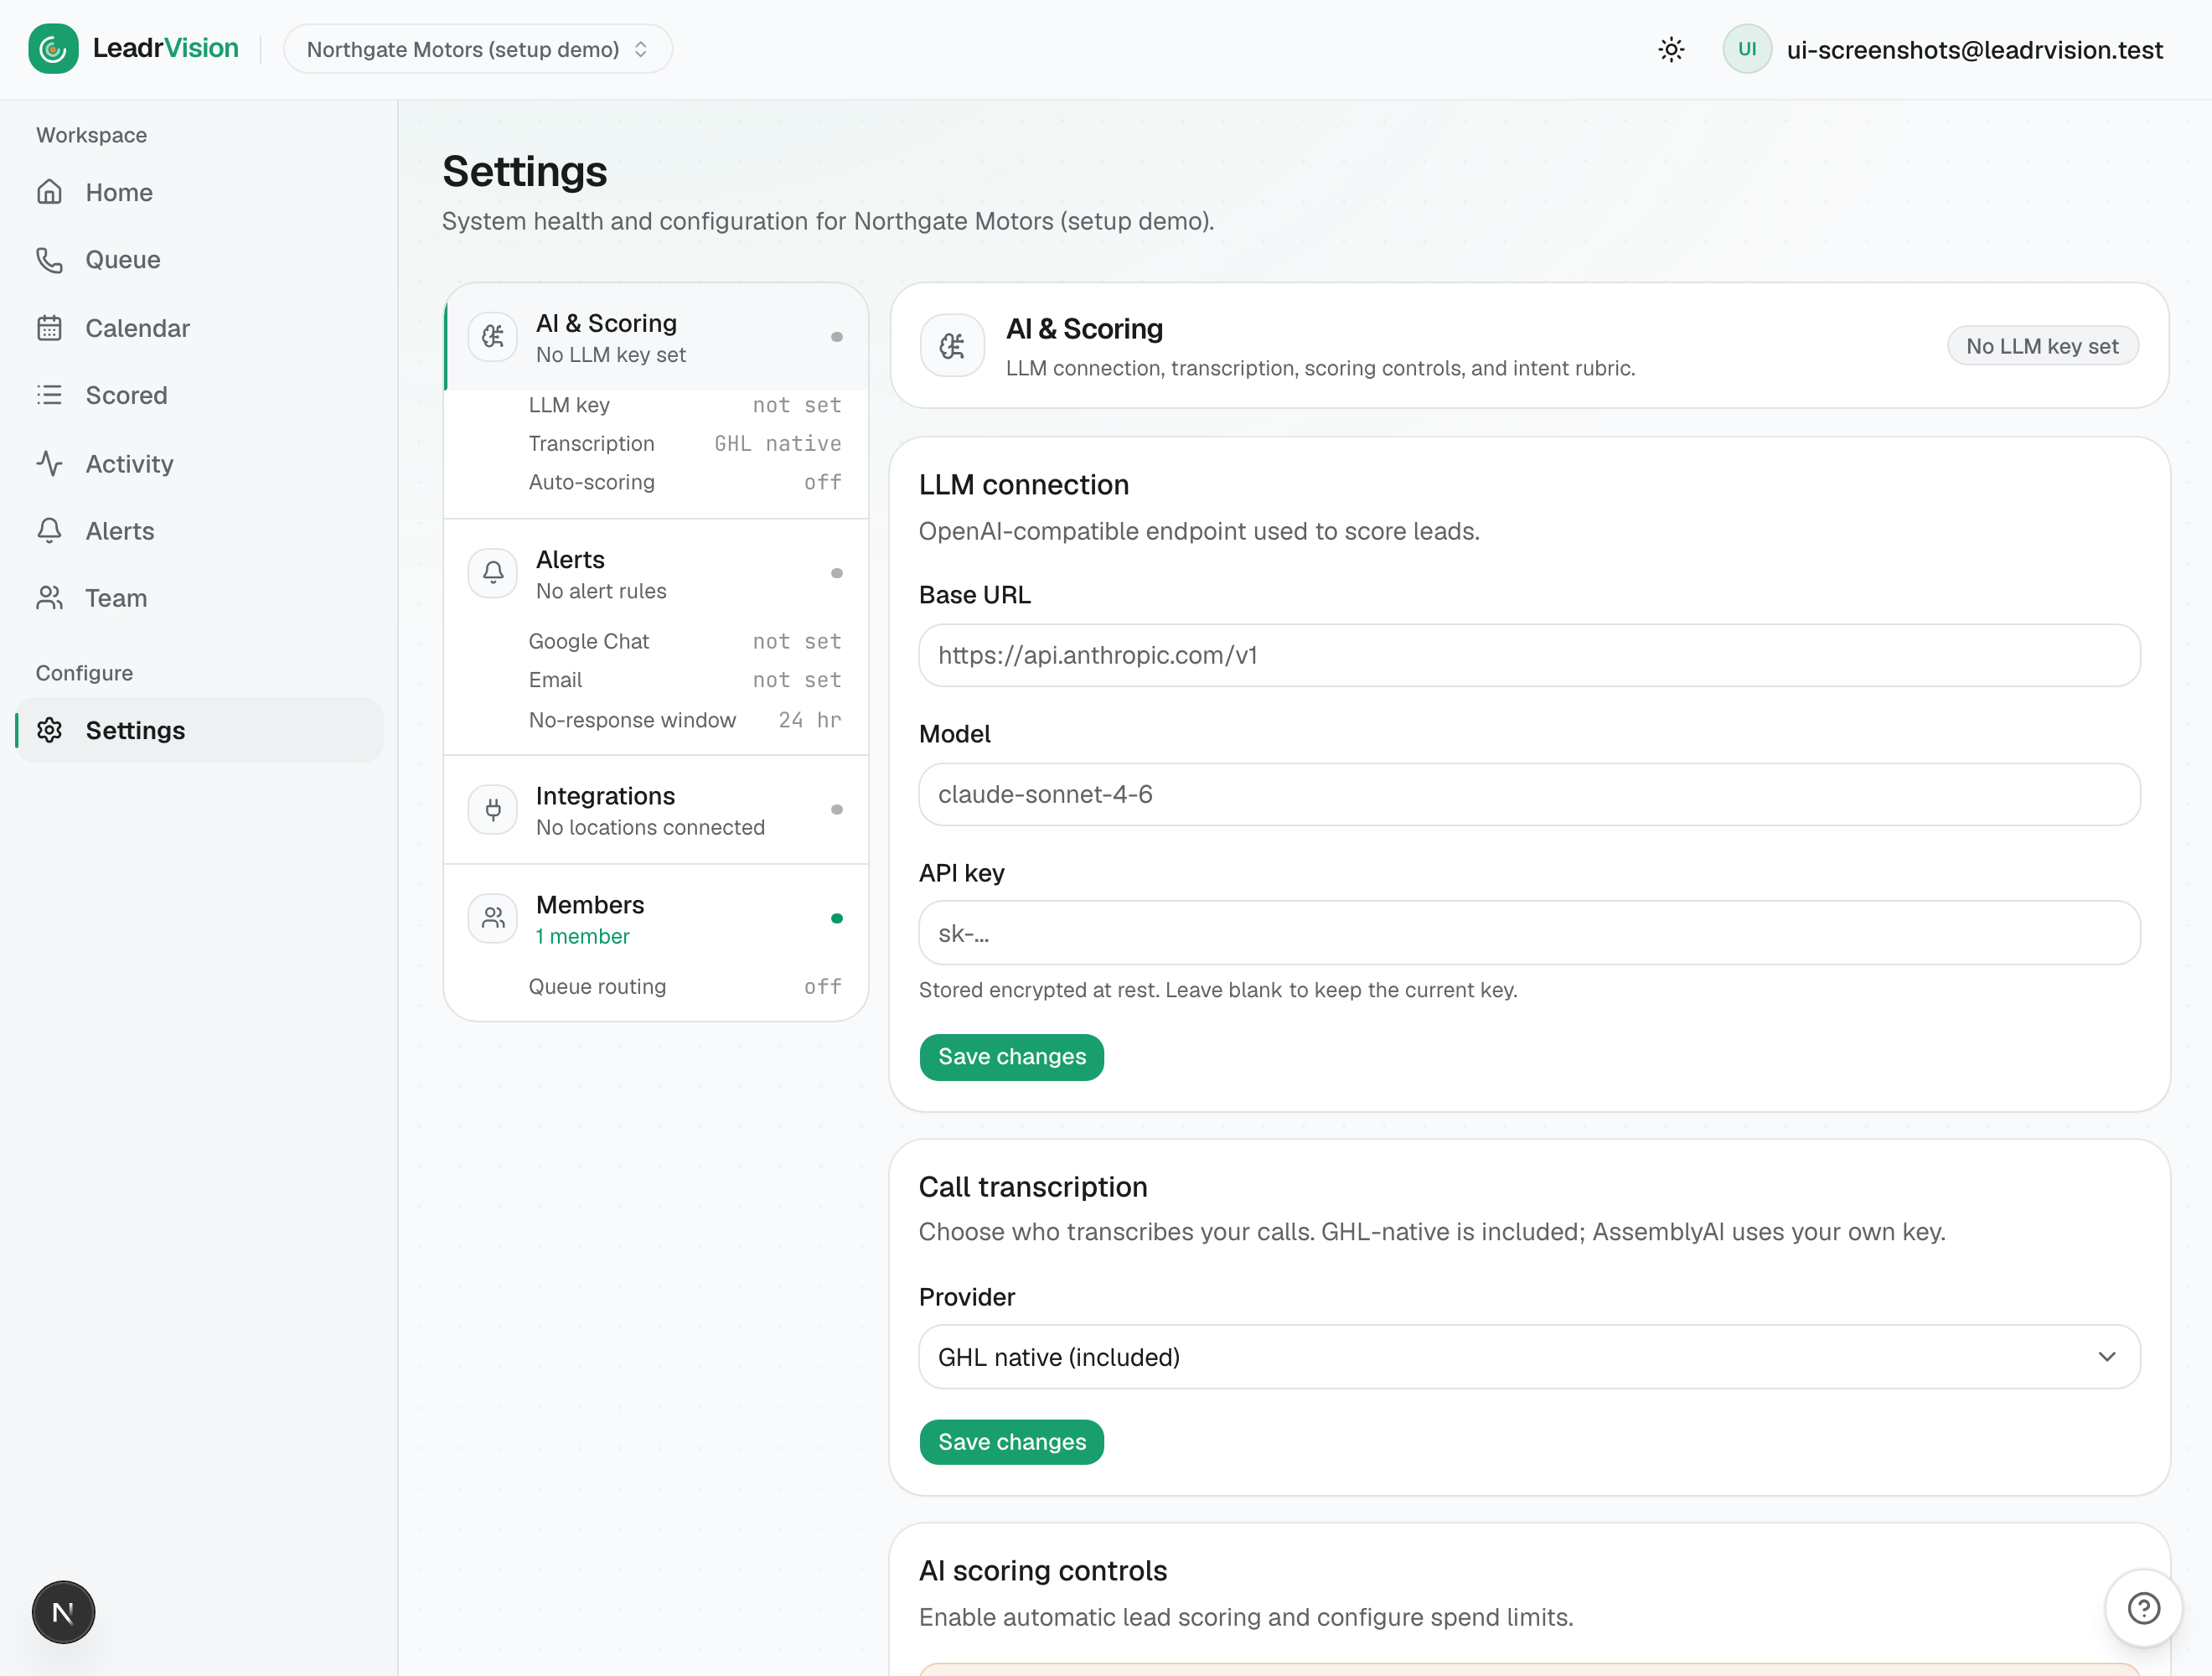Viewport: 2212px width, 1676px height.
Task: Click the Queue phone icon
Action: click(x=50, y=260)
